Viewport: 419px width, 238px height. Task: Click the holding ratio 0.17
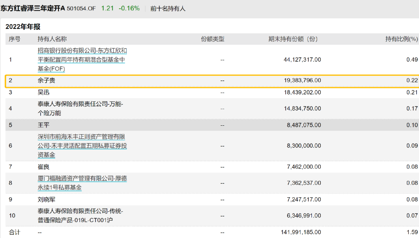click(412, 108)
